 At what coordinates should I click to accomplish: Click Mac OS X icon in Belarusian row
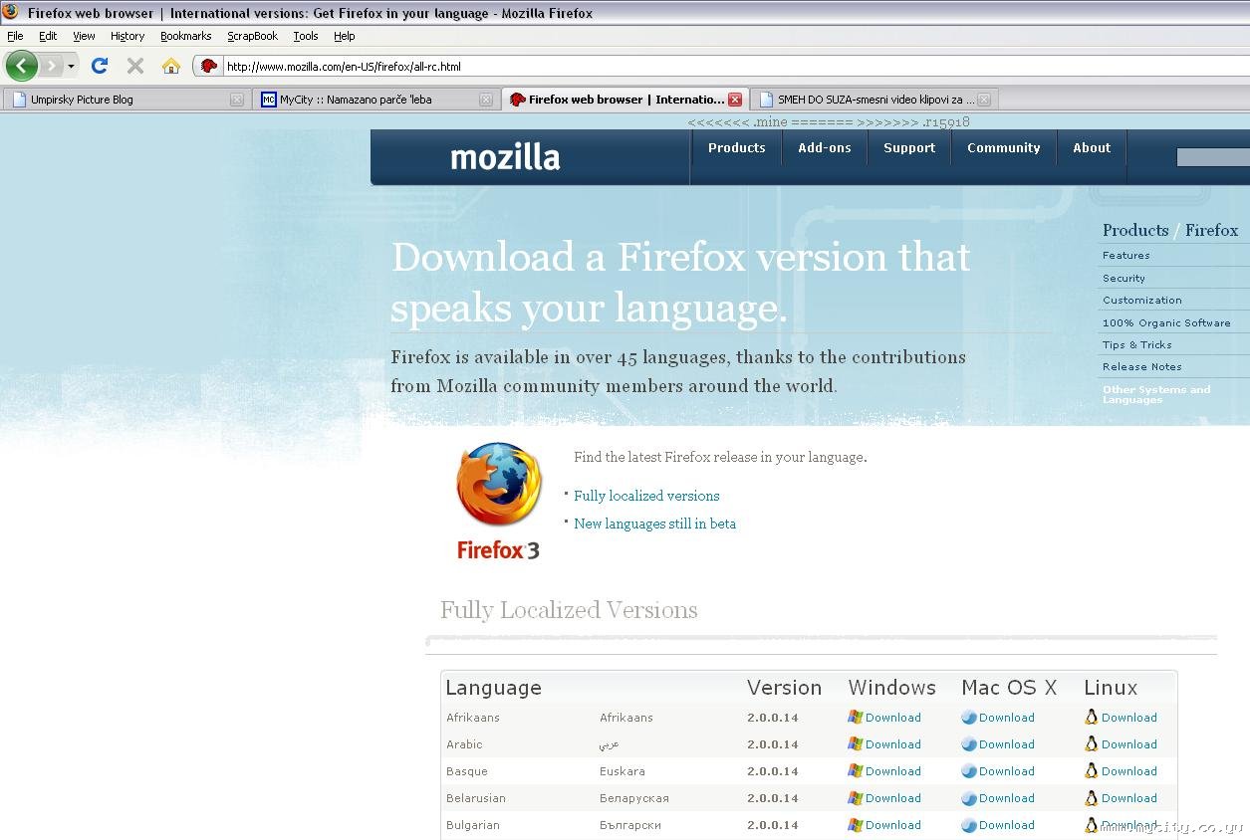pyautogui.click(x=968, y=798)
